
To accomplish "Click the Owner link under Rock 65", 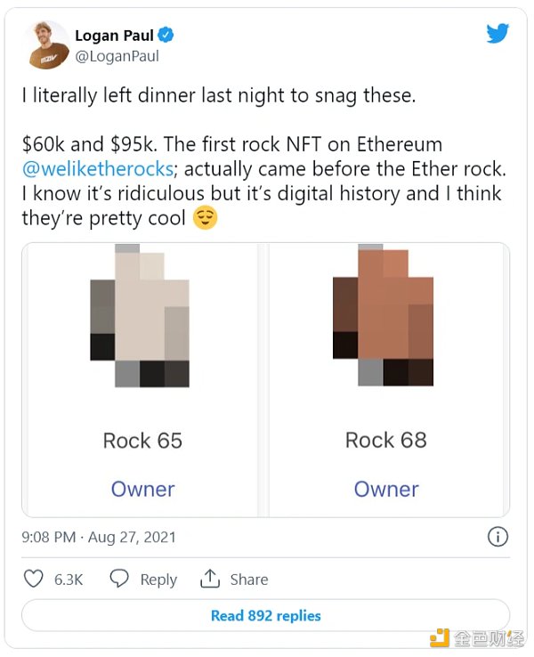I will coord(142,489).
